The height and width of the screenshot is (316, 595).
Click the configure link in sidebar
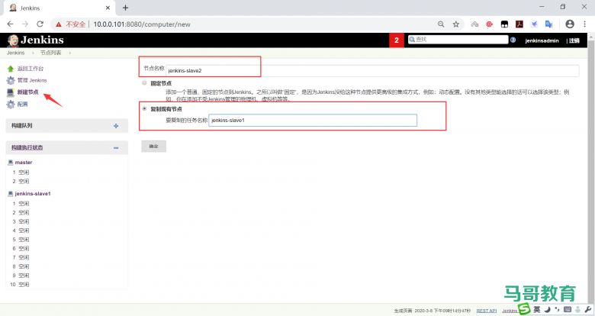point(22,104)
